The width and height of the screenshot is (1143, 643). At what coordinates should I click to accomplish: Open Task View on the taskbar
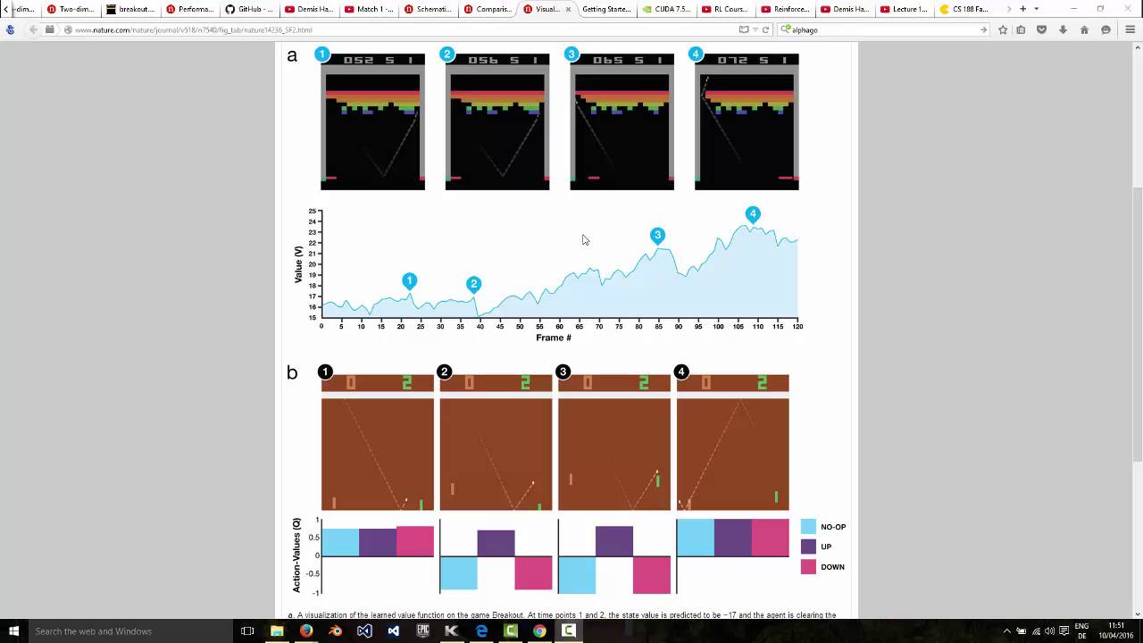click(x=247, y=630)
